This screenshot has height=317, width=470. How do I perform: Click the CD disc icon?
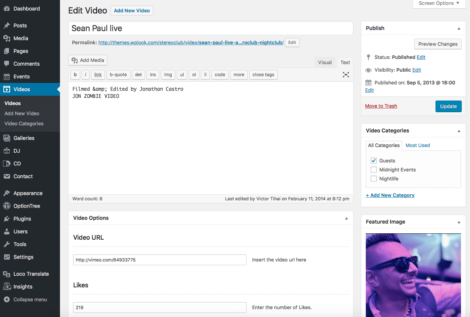point(7,164)
